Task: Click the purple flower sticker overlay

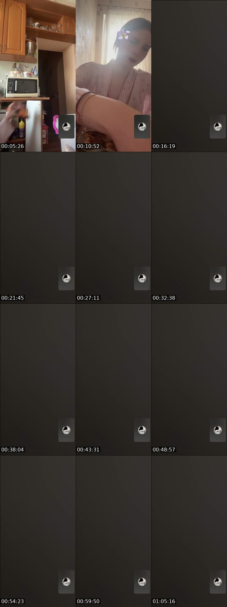Action: click(x=123, y=34)
